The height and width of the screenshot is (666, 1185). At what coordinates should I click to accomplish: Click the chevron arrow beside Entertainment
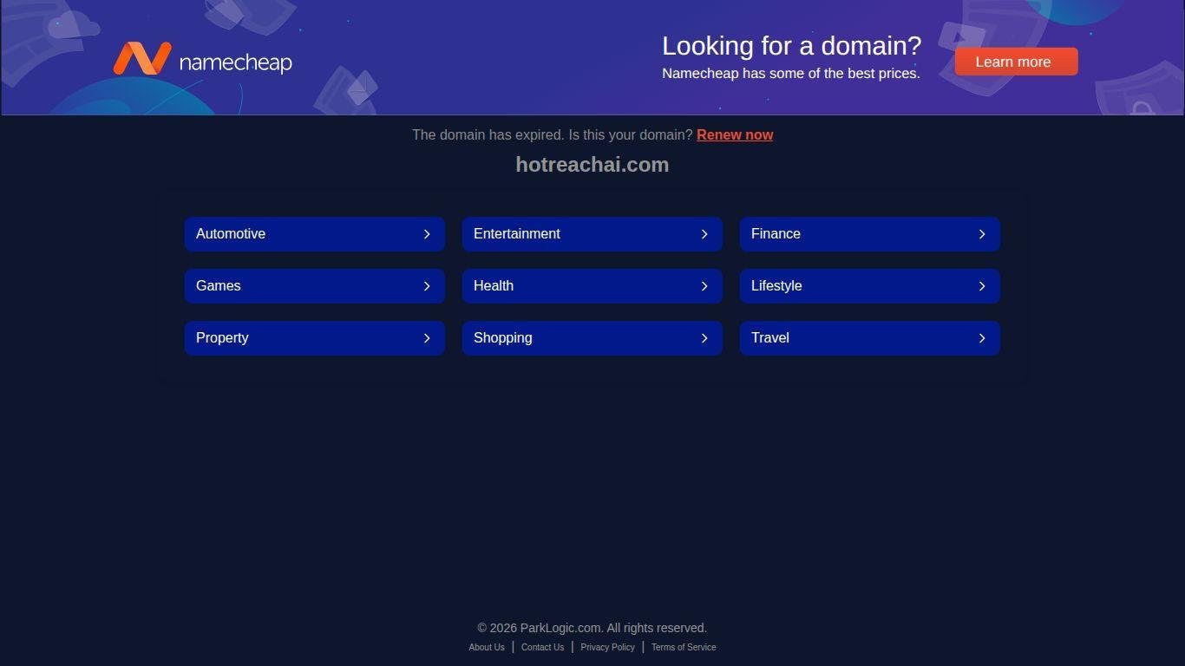704,234
